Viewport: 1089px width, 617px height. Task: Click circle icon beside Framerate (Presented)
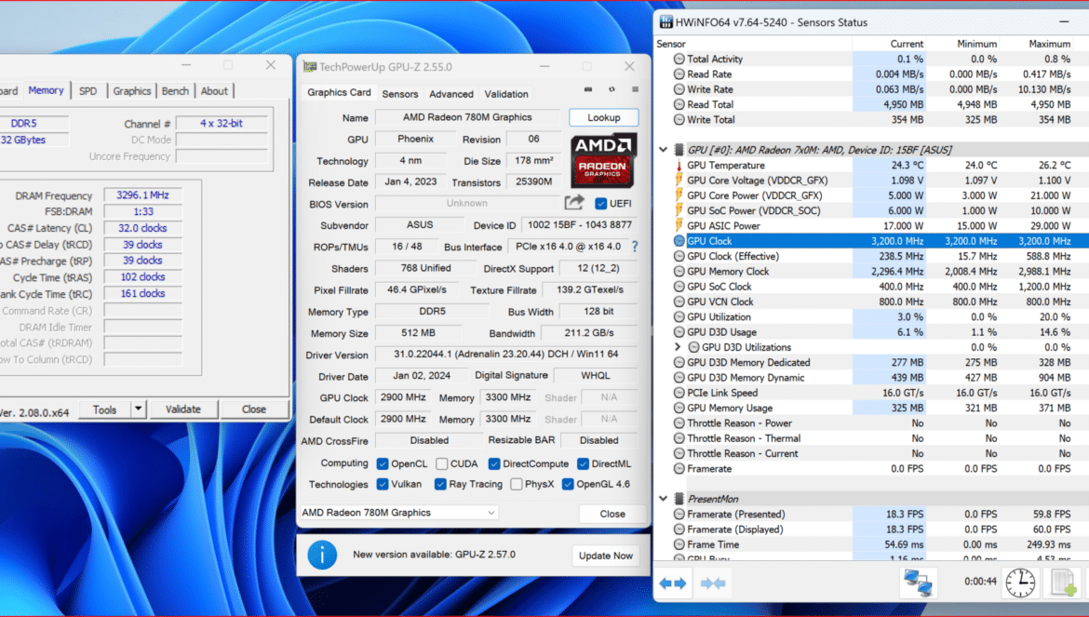(x=679, y=515)
